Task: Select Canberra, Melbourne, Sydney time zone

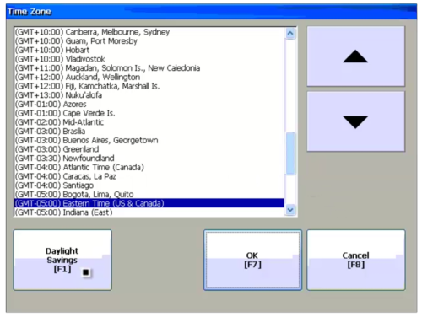Action: 149,32
